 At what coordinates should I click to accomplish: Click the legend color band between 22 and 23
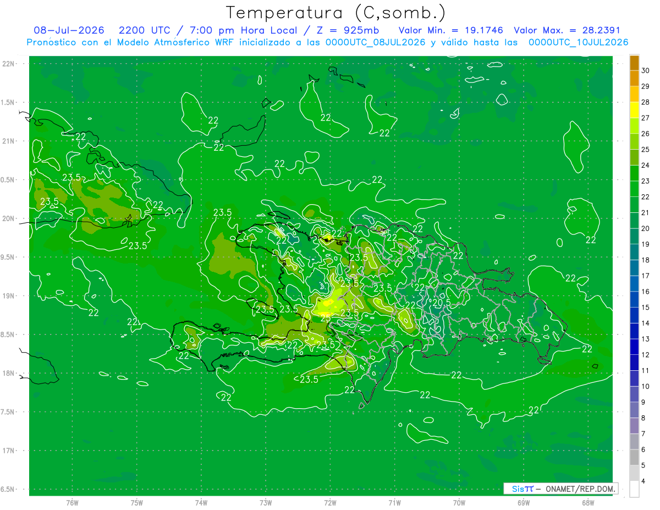[x=634, y=189]
